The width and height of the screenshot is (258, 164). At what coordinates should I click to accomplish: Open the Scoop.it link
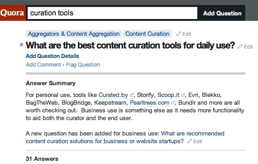pos(168,95)
